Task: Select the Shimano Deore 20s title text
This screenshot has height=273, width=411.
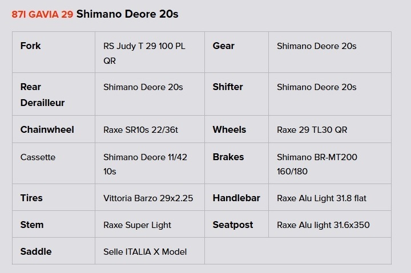Action: click(127, 14)
